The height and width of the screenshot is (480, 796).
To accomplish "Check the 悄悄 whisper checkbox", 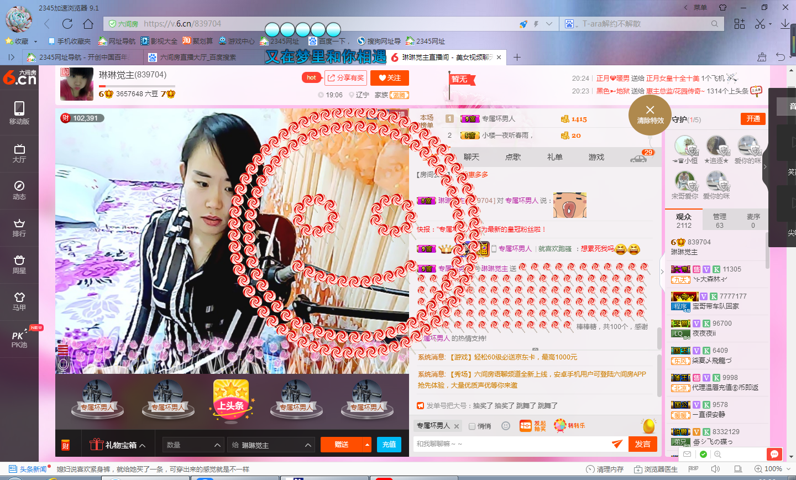I will [472, 426].
